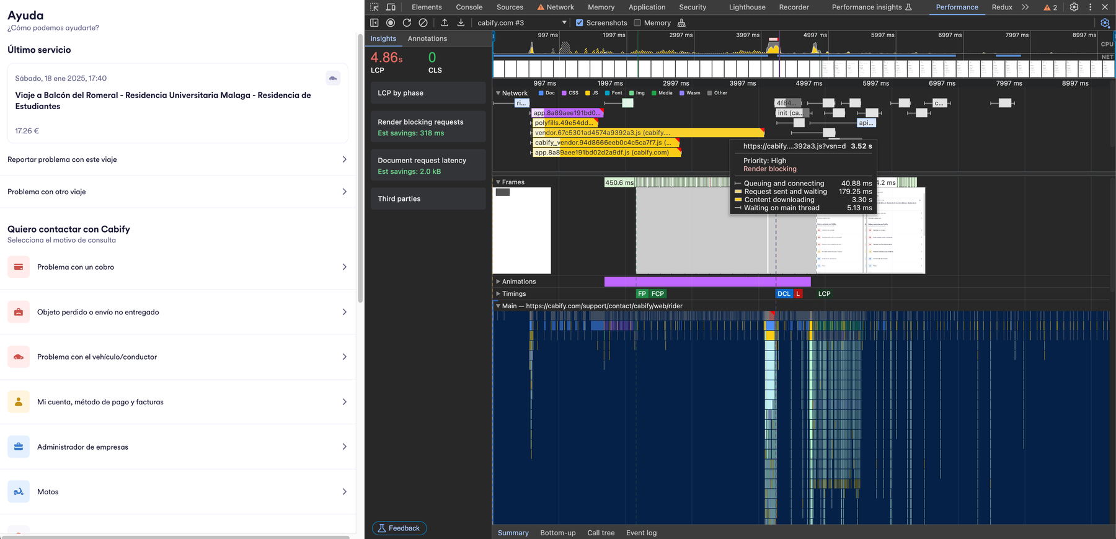Screen dimensions: 1116x539
Task: Expand the Render blocking requests insight
Action: pyautogui.click(x=428, y=127)
